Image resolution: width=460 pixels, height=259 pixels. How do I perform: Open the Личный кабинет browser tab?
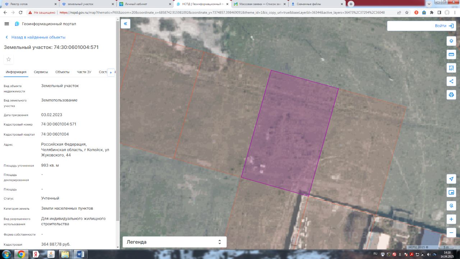144,4
